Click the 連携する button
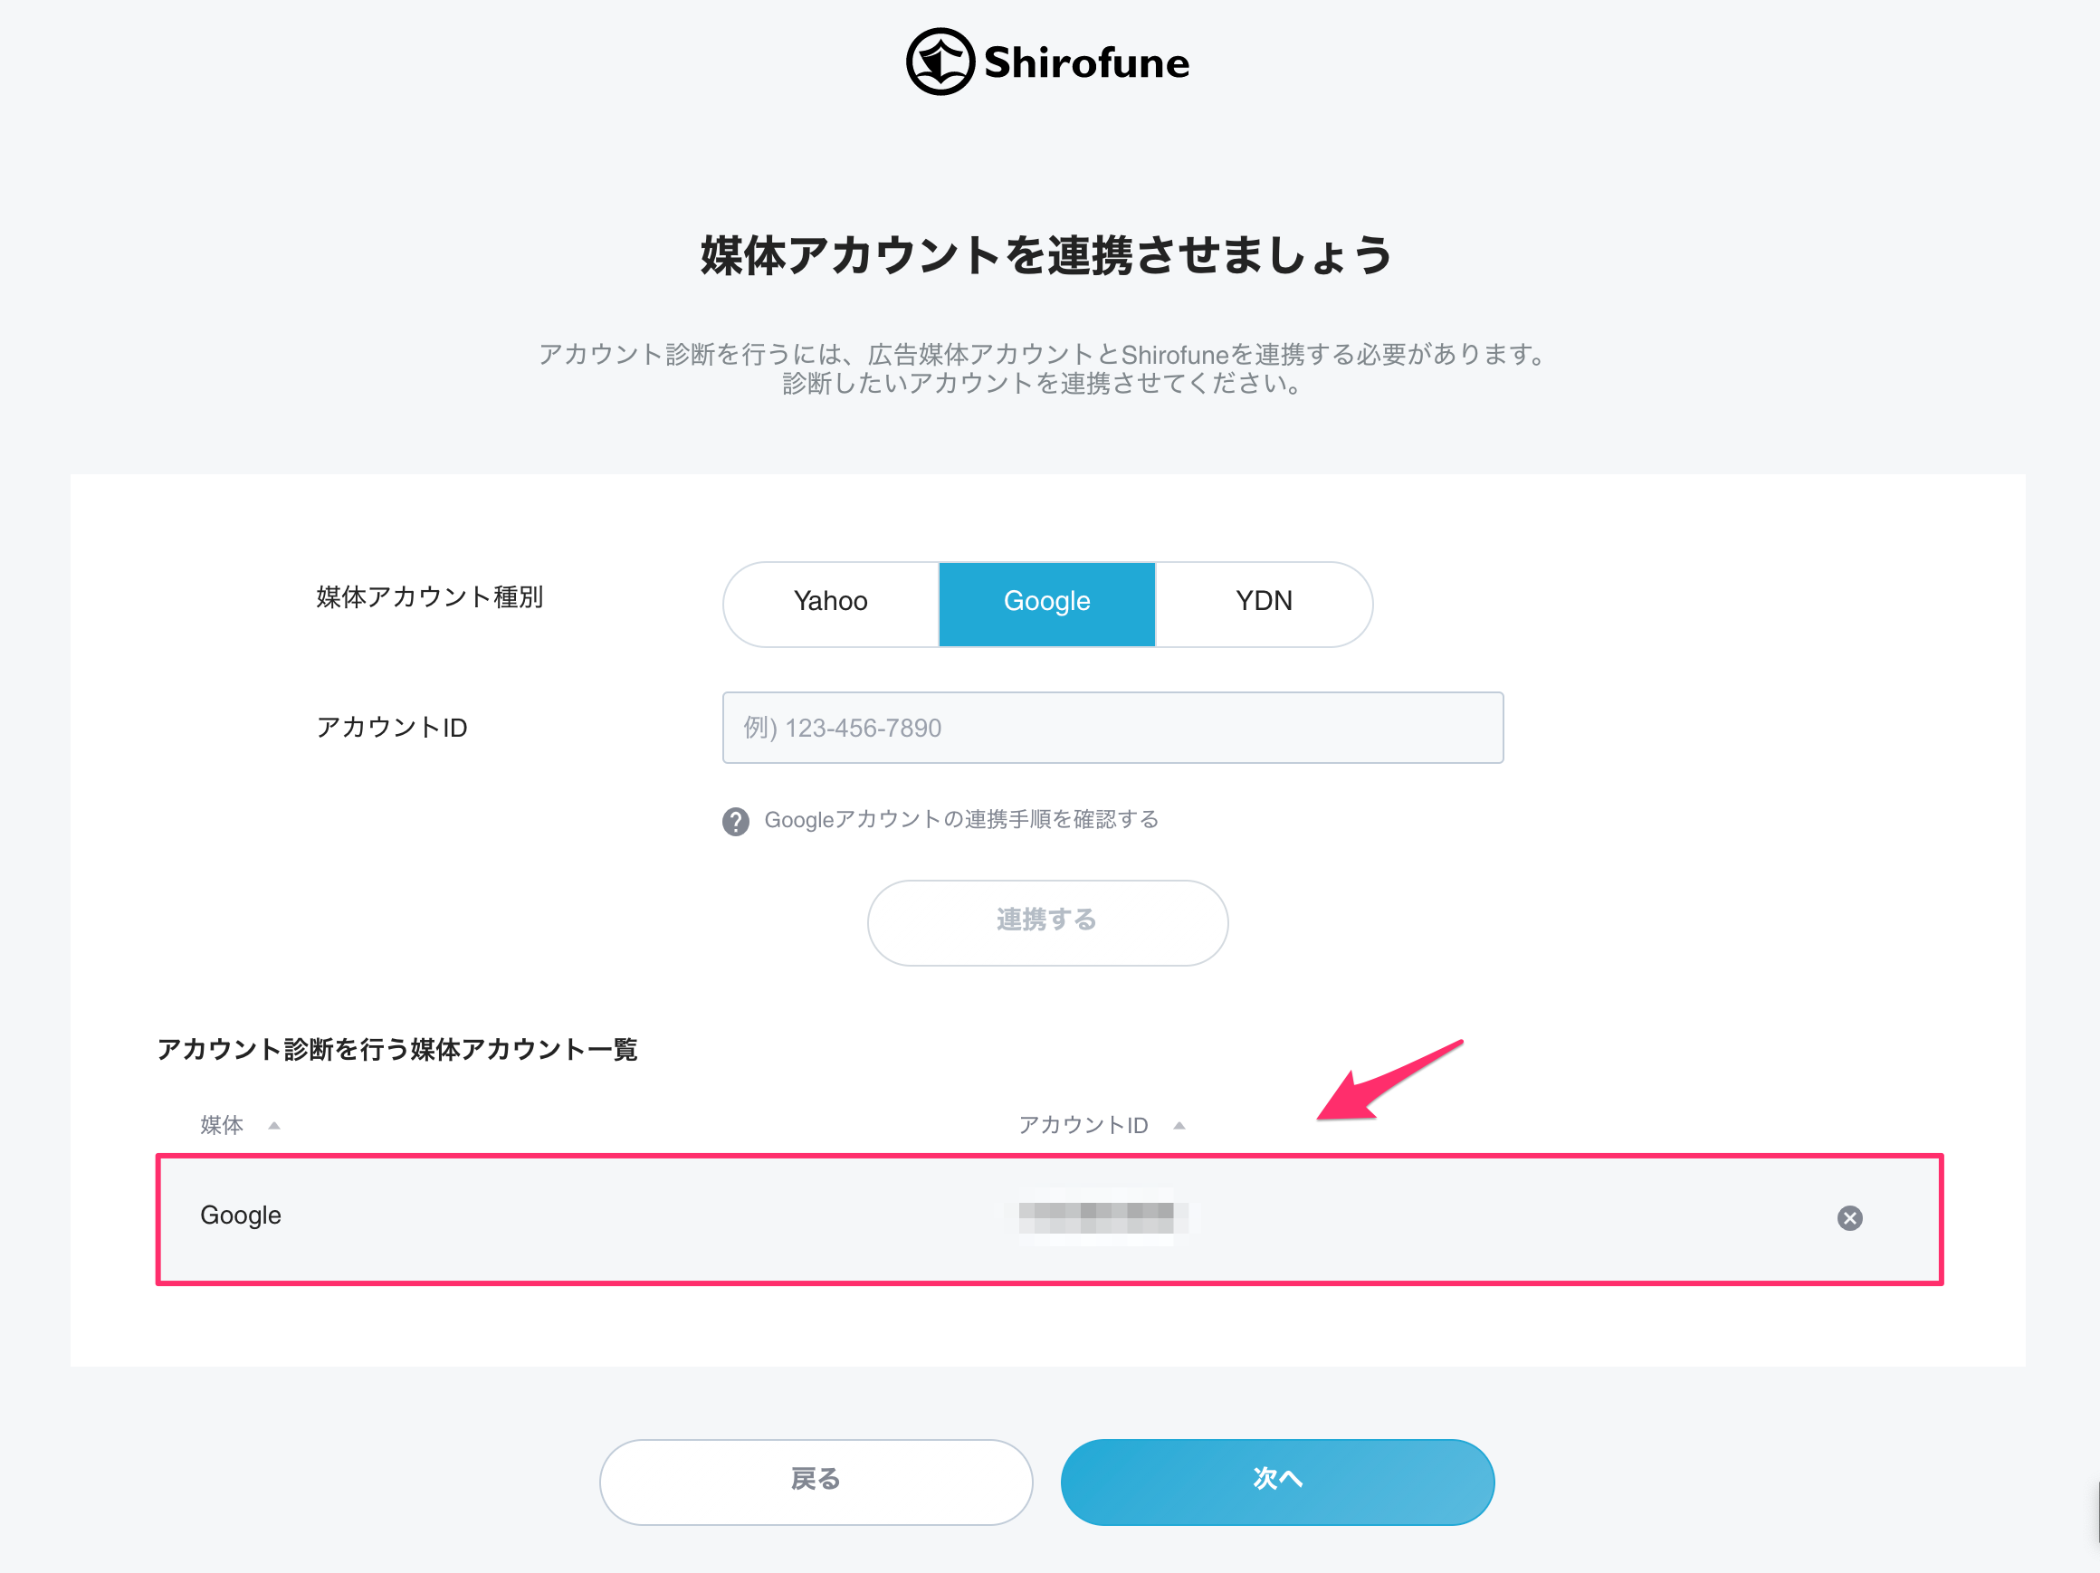This screenshot has width=2100, height=1573. (x=1047, y=923)
